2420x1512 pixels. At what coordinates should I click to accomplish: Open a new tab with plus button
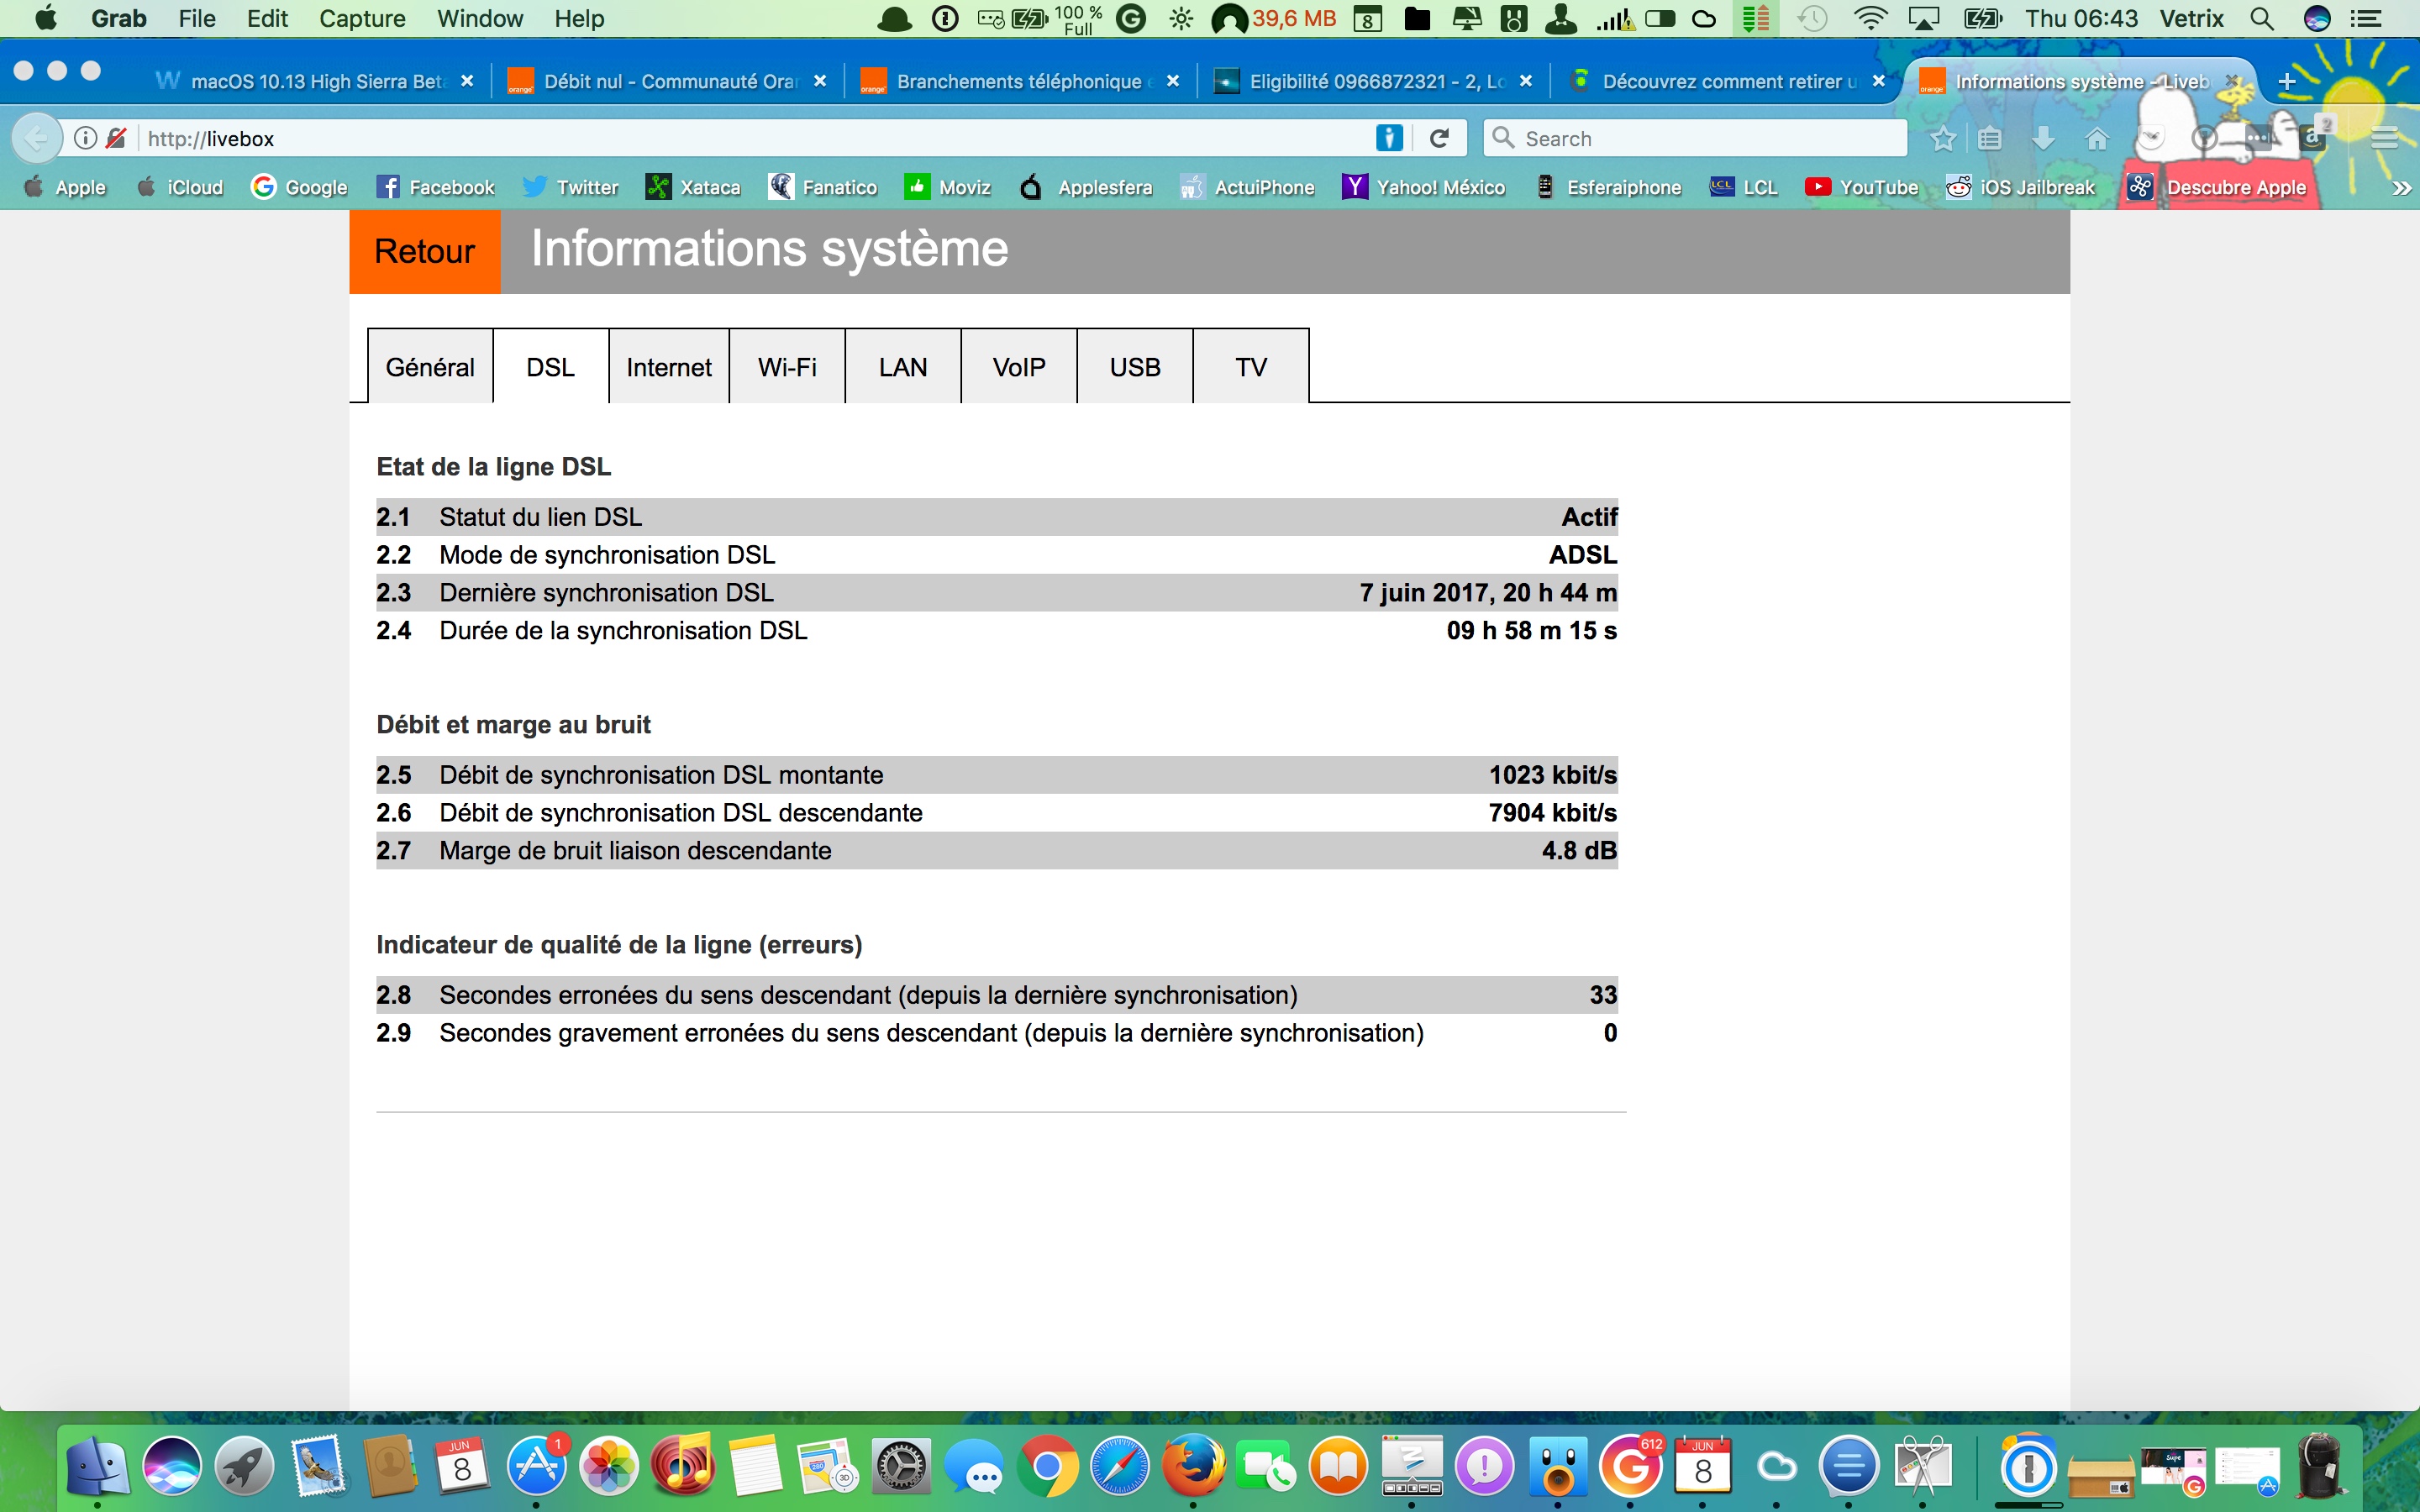click(2286, 81)
